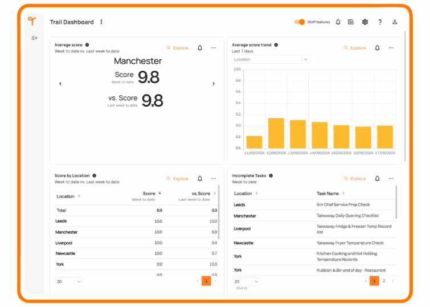Set alert bell on Average score trend card

(377, 48)
